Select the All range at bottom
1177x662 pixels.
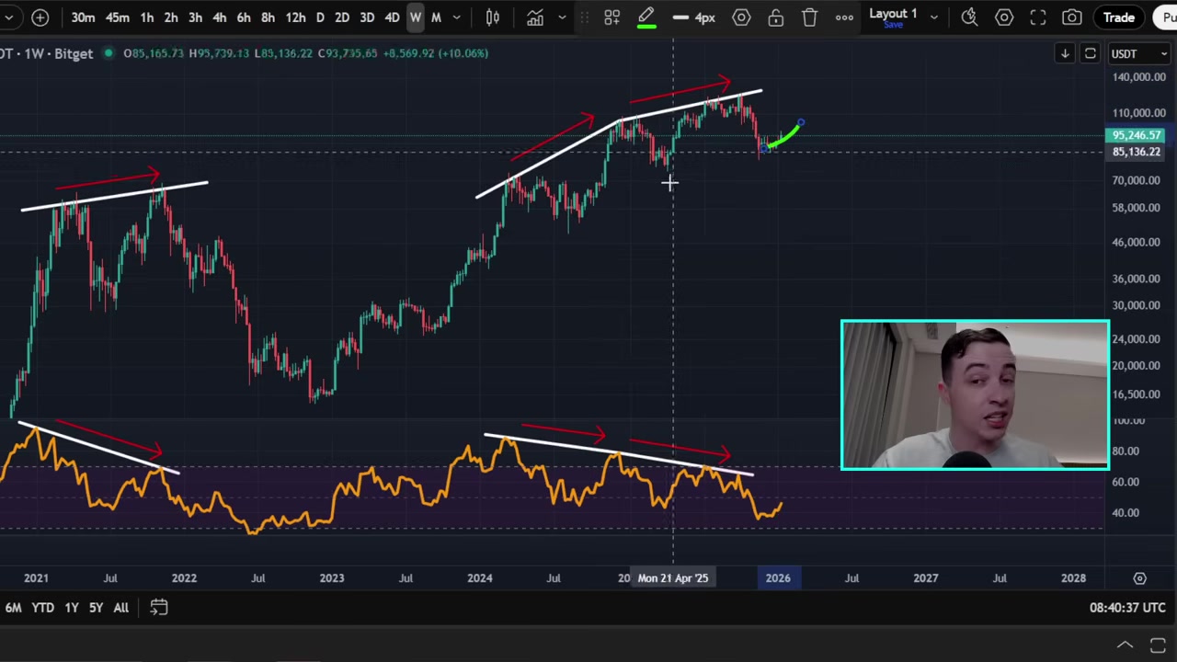pos(120,607)
